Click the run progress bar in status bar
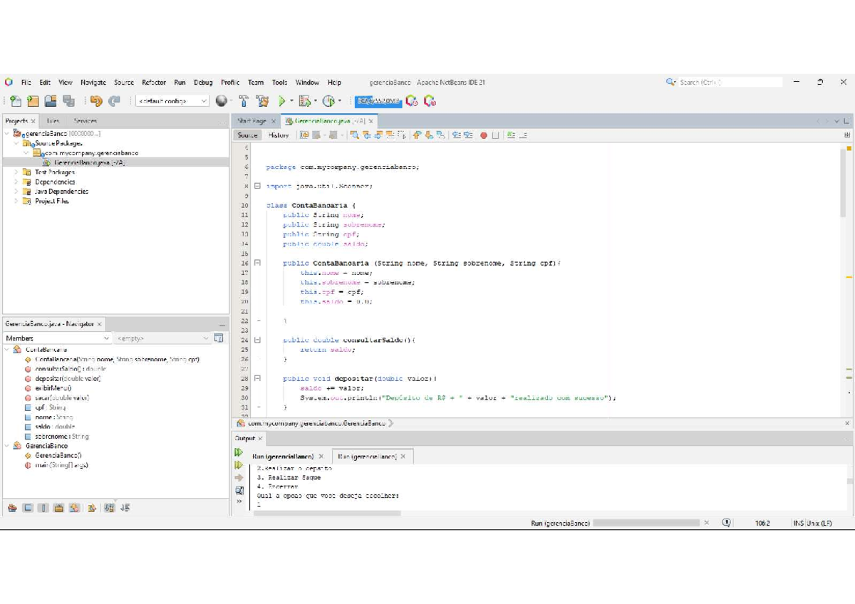This screenshot has width=855, height=604. [x=646, y=523]
